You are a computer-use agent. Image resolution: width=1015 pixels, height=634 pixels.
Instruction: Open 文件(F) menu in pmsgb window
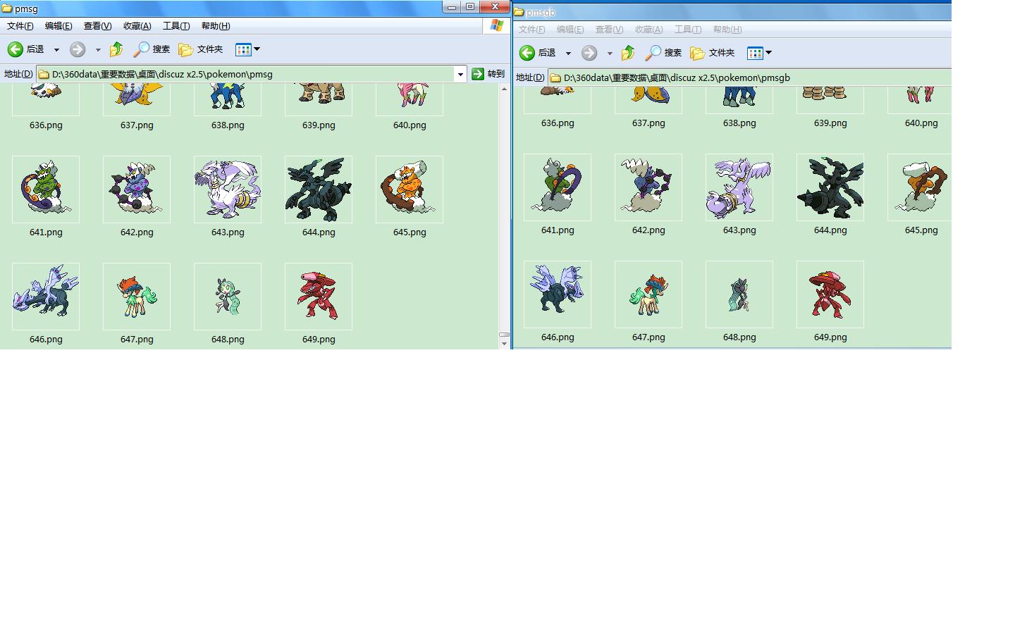(532, 30)
